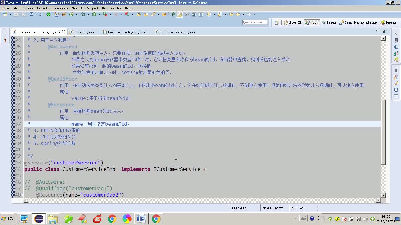Click the New file toolbar icon
The height and width of the screenshot is (225, 401).
[x=5, y=14]
